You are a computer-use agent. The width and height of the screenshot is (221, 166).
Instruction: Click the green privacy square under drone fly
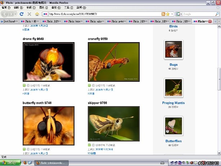click(x=24, y=85)
